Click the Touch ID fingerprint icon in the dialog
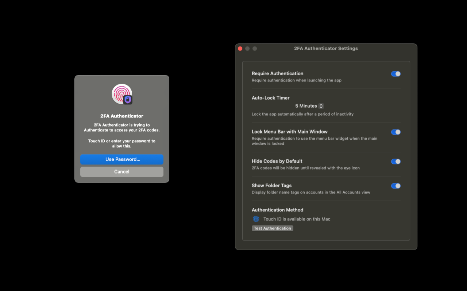Screen dimensions: 467x291 [121, 93]
